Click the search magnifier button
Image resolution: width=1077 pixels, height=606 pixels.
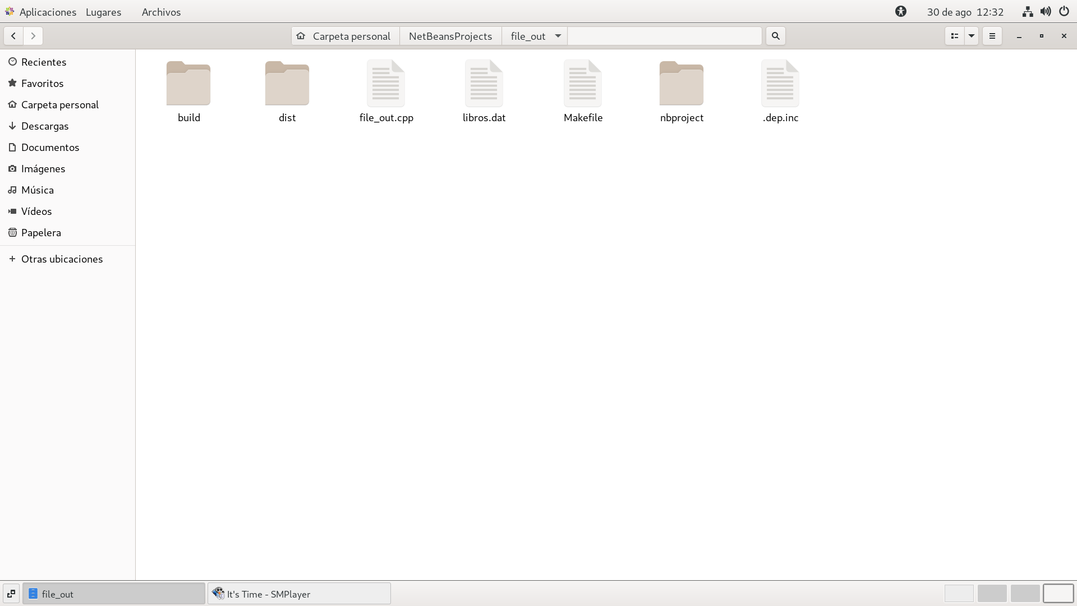(776, 36)
